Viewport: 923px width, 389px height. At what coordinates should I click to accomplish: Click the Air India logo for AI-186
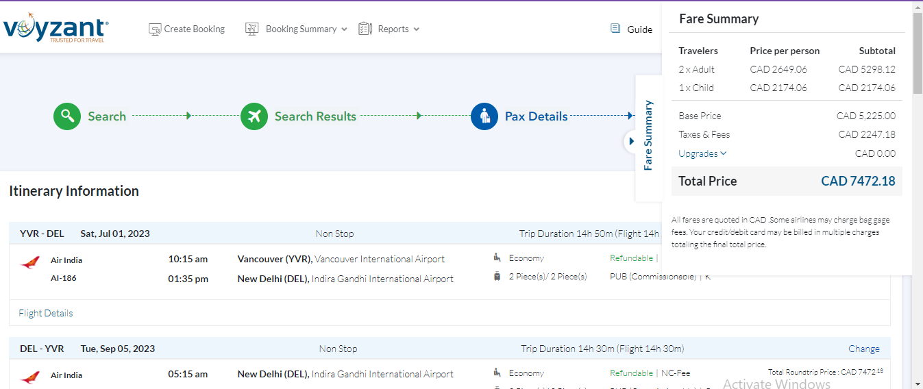(x=30, y=262)
